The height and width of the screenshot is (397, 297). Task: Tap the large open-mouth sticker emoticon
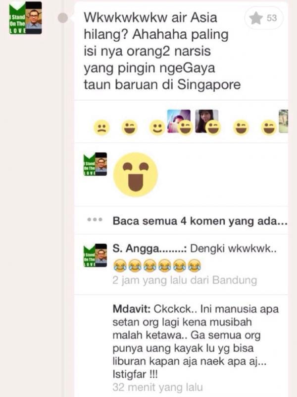point(135,175)
